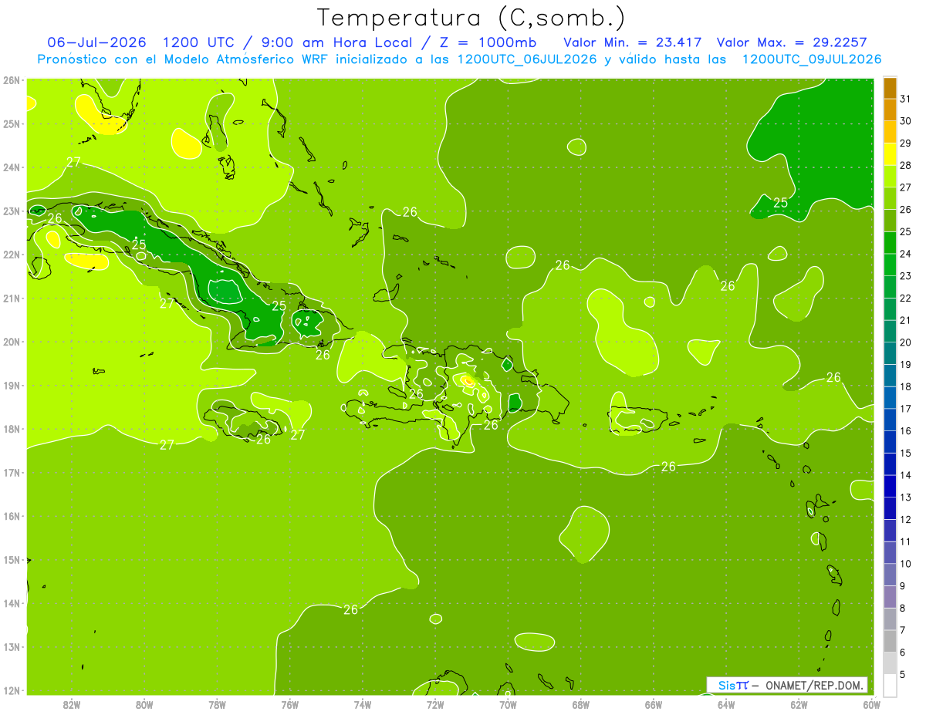Click the '19N' latitude axis label
Viewport: 926px width, 715px height.
coord(11,386)
